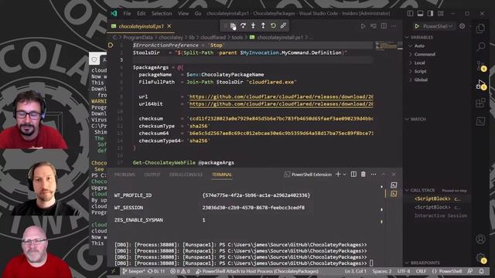Open the Extensions view in activity bar

click(x=481, y=103)
